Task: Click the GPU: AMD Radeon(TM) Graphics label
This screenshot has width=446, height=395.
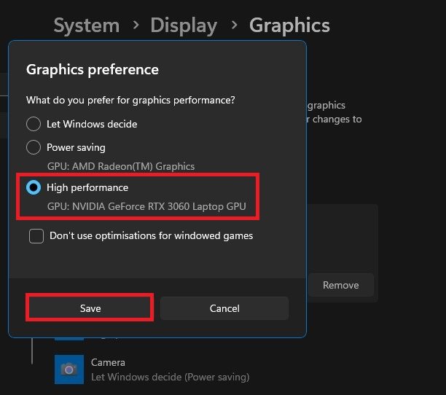Action: 121,166
